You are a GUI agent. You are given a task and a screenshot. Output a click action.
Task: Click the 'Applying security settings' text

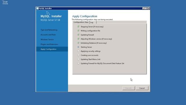click(x=90, y=51)
